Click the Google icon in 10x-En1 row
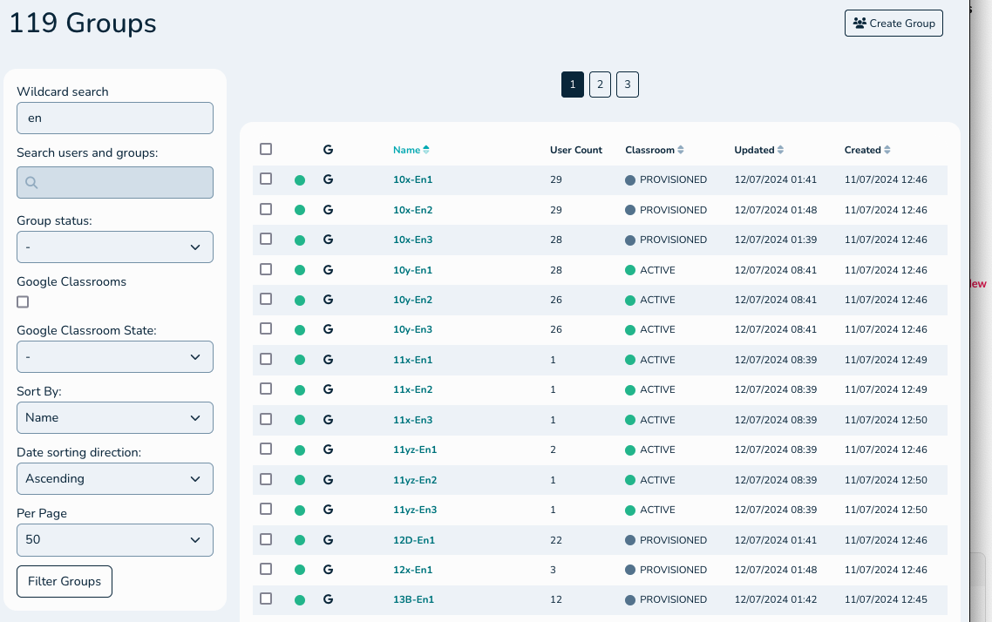This screenshot has width=992, height=622. 328,179
